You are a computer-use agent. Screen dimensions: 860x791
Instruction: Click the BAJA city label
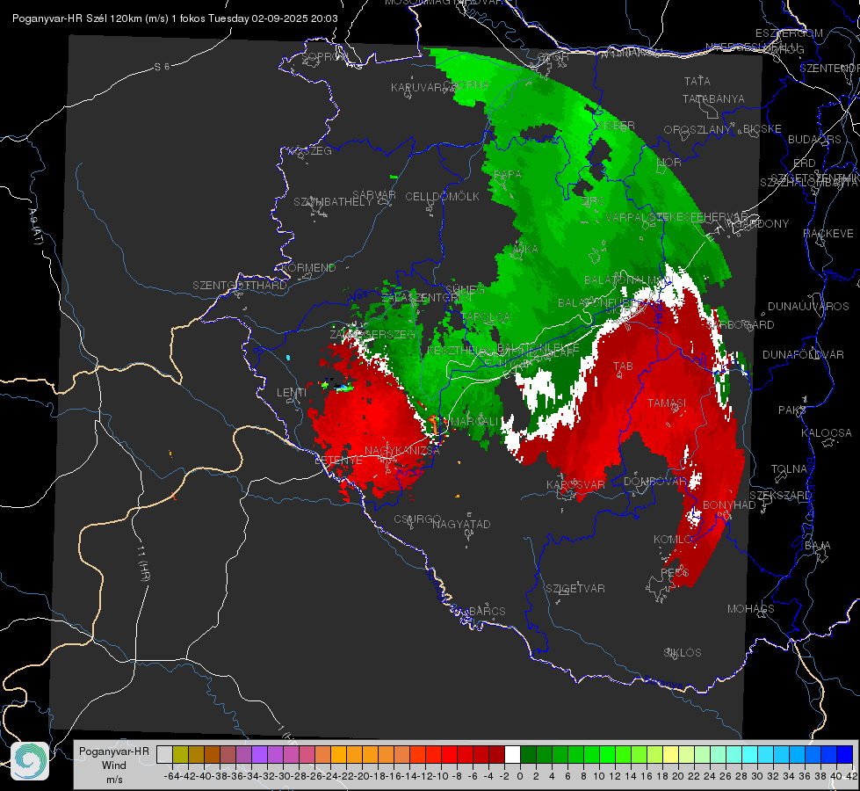818,546
